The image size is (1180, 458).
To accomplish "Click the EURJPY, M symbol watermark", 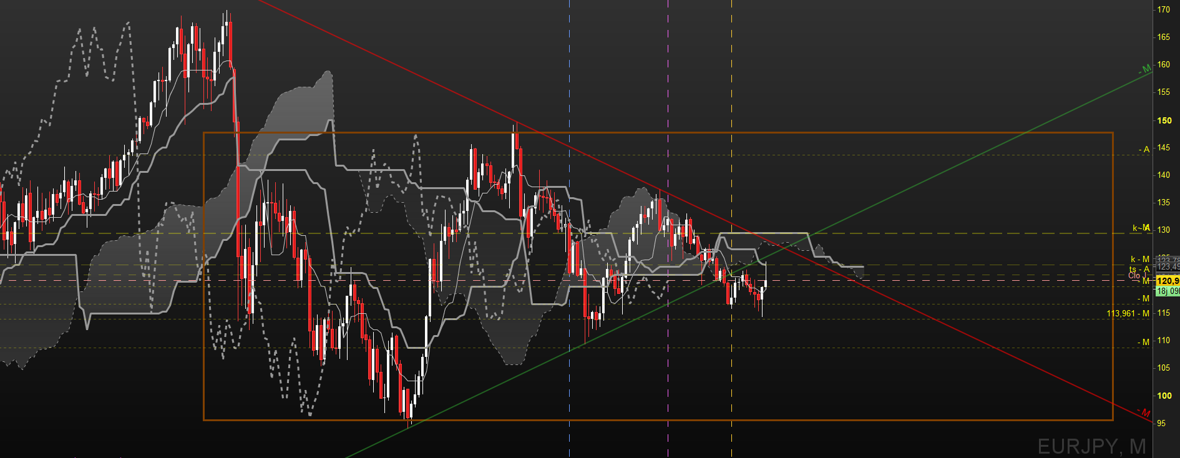I will [x=1091, y=446].
